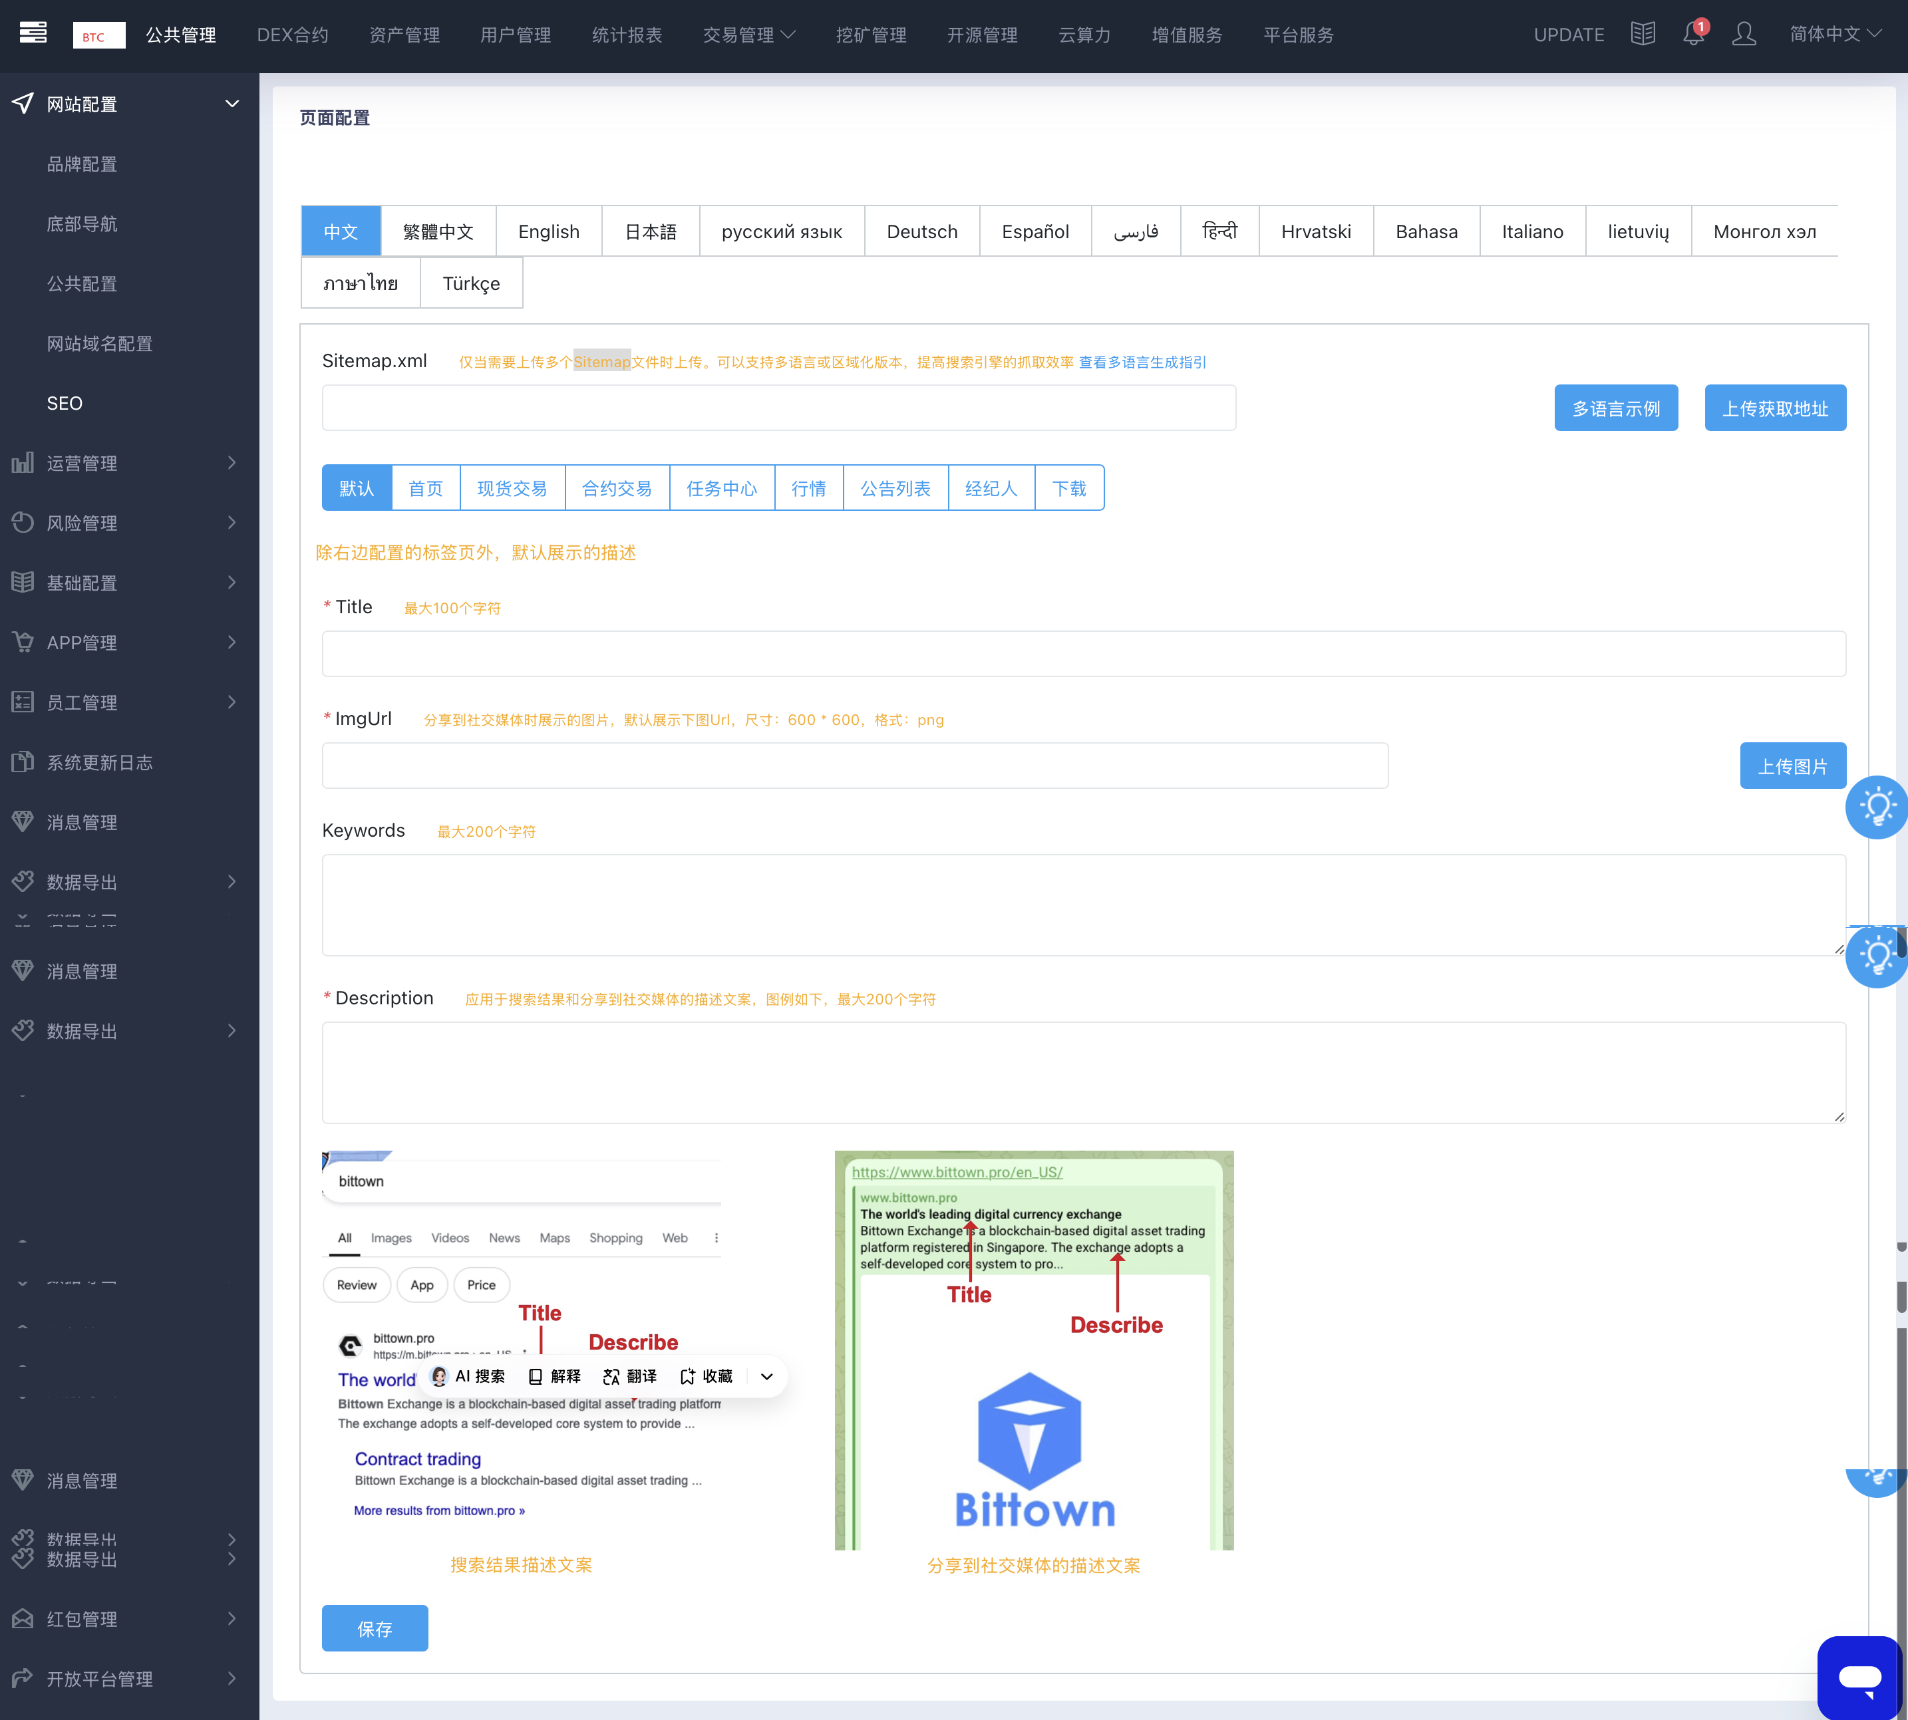Expand the floating toolbar more chevron
The width and height of the screenshot is (1908, 1720).
coord(767,1377)
